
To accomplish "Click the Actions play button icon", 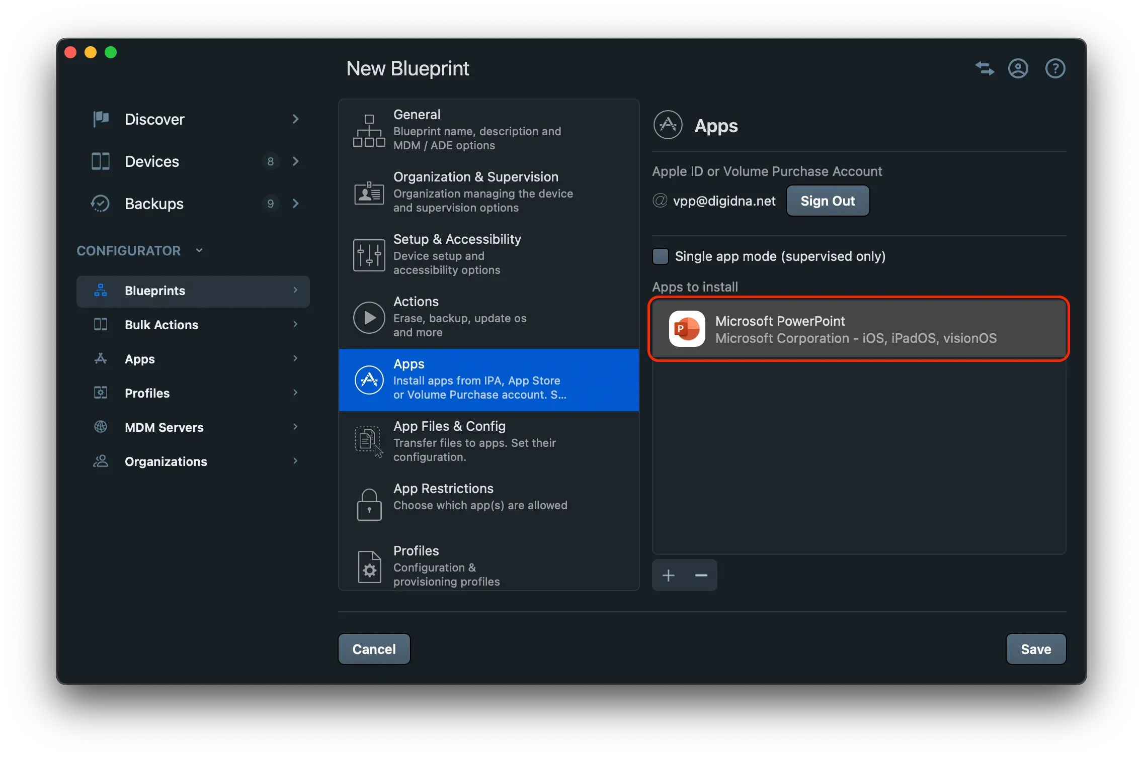I will point(369,317).
